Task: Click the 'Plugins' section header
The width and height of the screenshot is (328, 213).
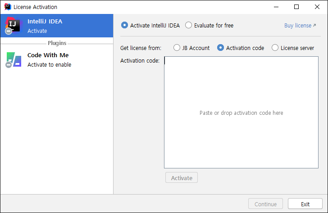Action: 57,43
